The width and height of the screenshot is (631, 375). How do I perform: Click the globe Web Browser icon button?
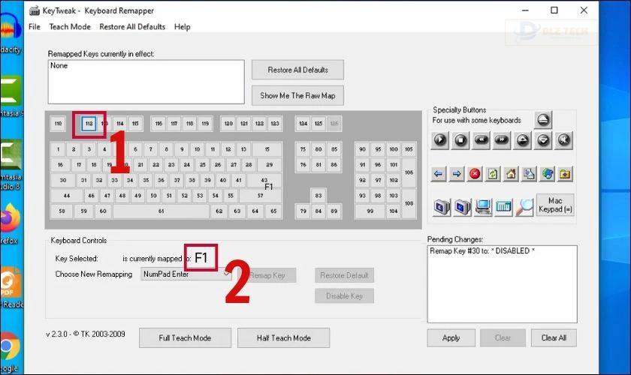pos(548,174)
